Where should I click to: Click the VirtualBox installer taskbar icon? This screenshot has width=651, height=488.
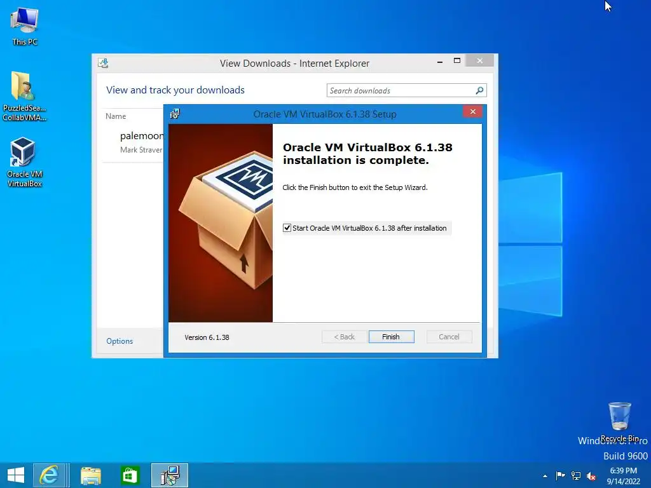point(170,475)
